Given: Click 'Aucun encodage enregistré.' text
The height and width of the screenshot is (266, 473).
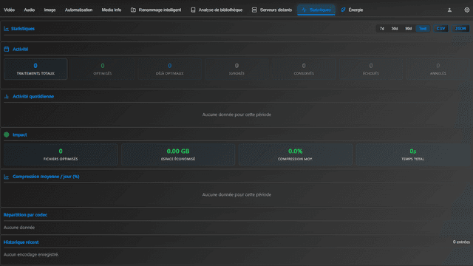Looking at the screenshot, I should (x=31, y=255).
